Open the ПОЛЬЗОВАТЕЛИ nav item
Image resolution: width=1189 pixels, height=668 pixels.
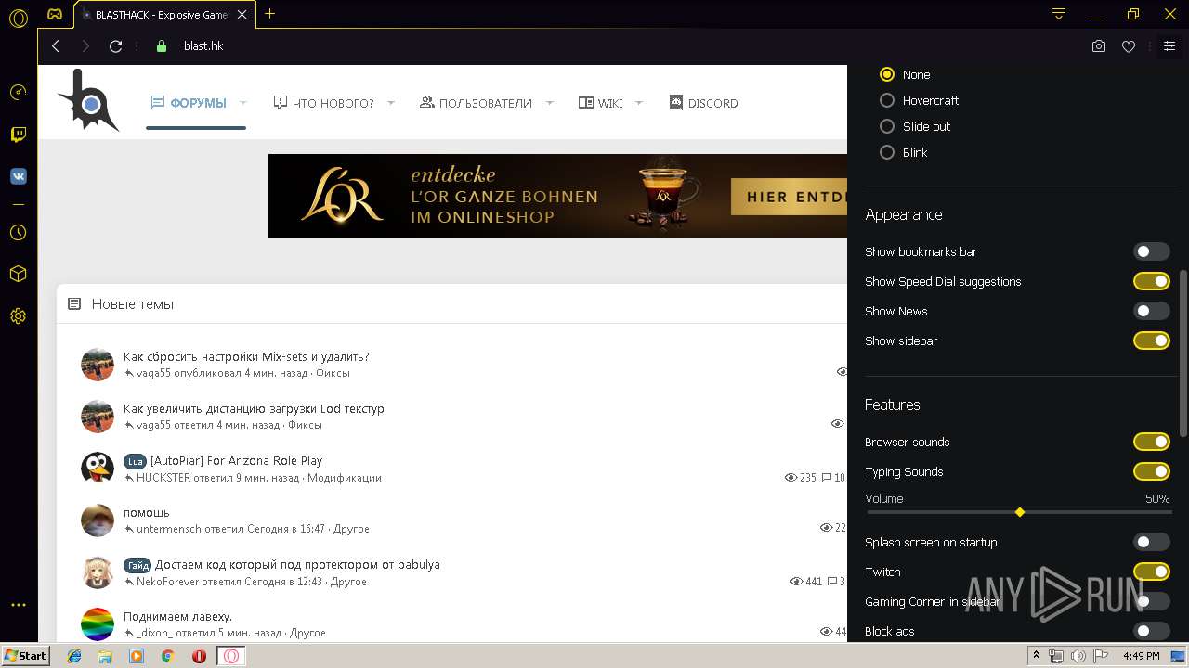(x=476, y=103)
